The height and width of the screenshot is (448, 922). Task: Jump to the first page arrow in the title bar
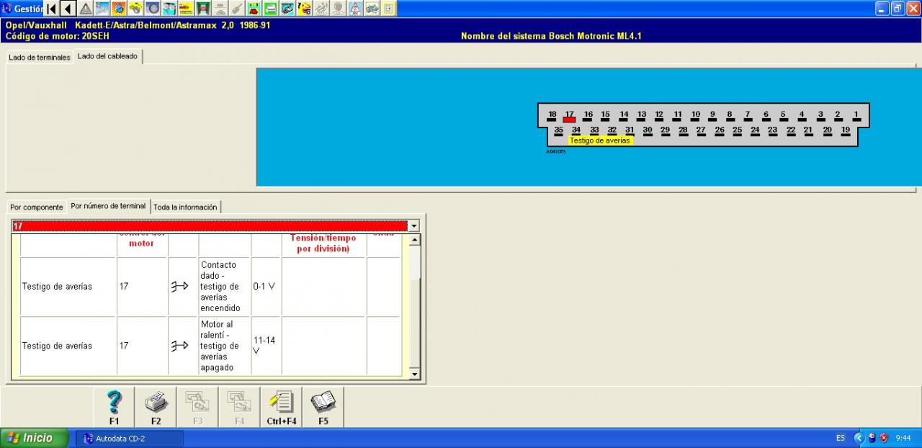[x=51, y=9]
